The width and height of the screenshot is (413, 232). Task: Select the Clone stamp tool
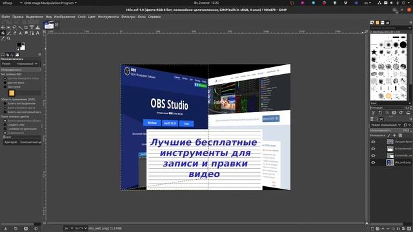click(x=20, y=33)
